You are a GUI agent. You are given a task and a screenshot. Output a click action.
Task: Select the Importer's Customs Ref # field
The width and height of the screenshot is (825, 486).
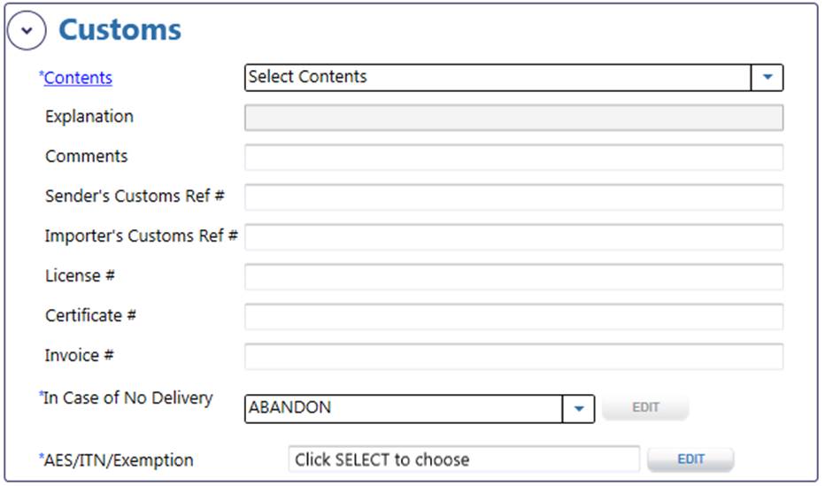pos(514,237)
